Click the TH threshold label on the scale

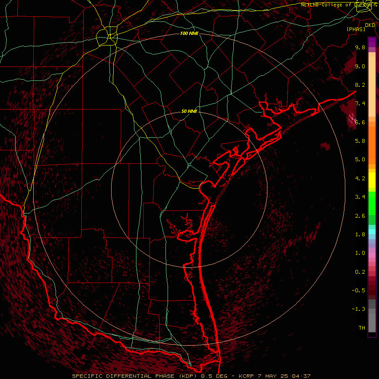point(362,328)
